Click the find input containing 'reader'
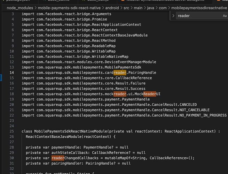228x174 pixels. click(x=202, y=16)
